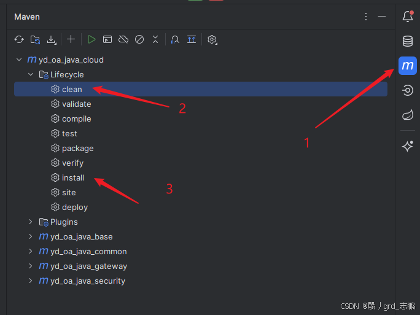Image resolution: width=420 pixels, height=315 pixels.
Task: Expand the Plugins folder
Action: coord(31,222)
